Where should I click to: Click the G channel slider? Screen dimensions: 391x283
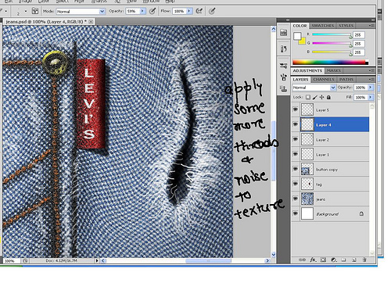[332, 43]
